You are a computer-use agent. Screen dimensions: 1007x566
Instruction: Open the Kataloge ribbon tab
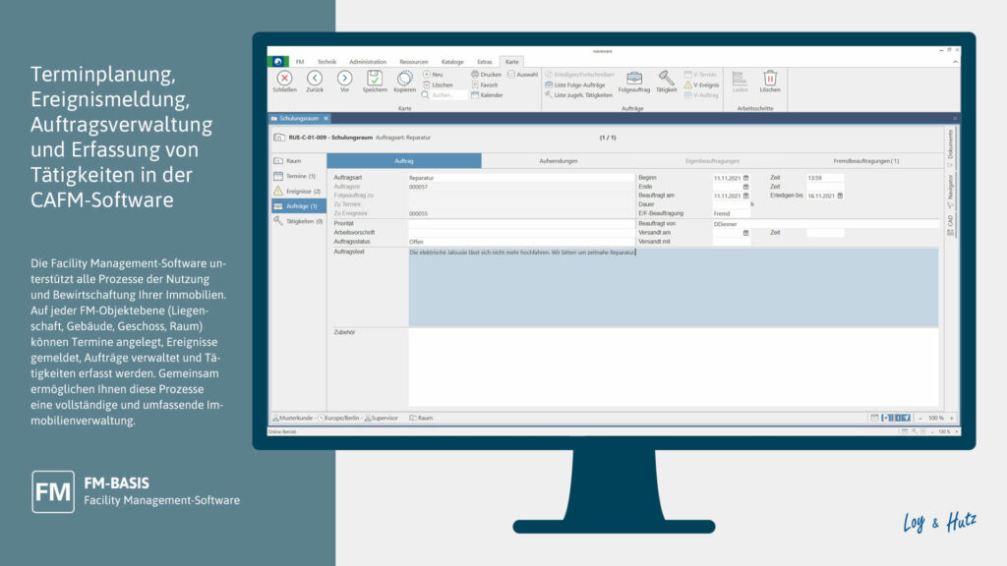pyautogui.click(x=451, y=62)
